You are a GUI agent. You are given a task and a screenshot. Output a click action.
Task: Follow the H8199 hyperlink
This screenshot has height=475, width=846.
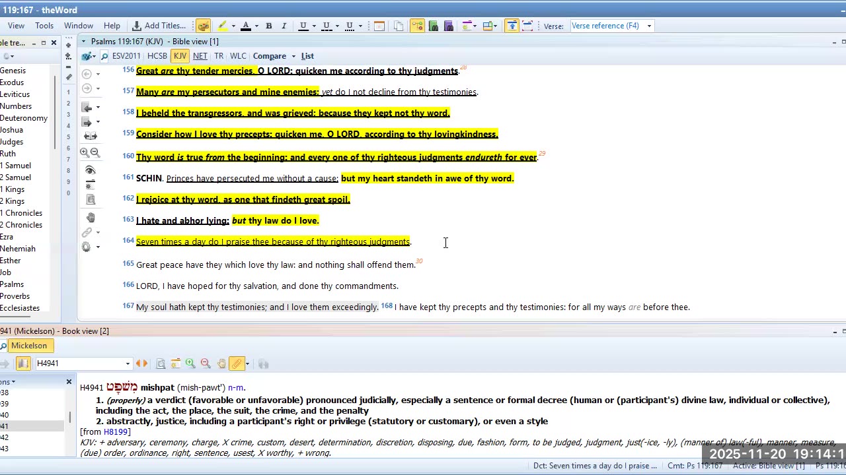coord(116,432)
